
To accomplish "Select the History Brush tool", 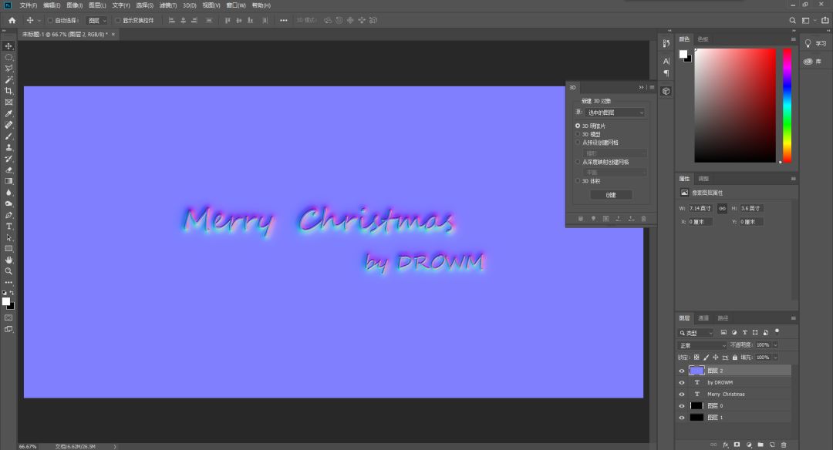I will (x=8, y=159).
